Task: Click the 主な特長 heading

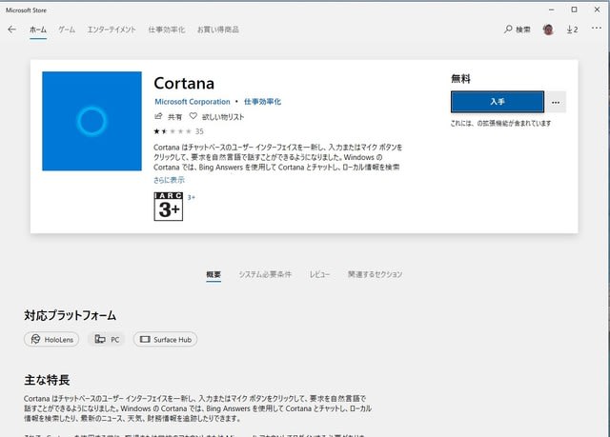Action: tap(47, 380)
